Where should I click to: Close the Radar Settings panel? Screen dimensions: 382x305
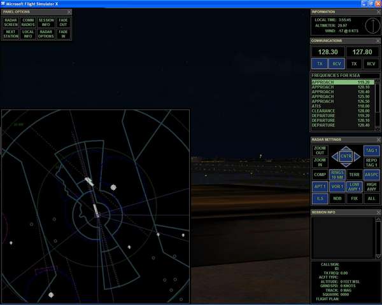pyautogui.click(x=378, y=139)
